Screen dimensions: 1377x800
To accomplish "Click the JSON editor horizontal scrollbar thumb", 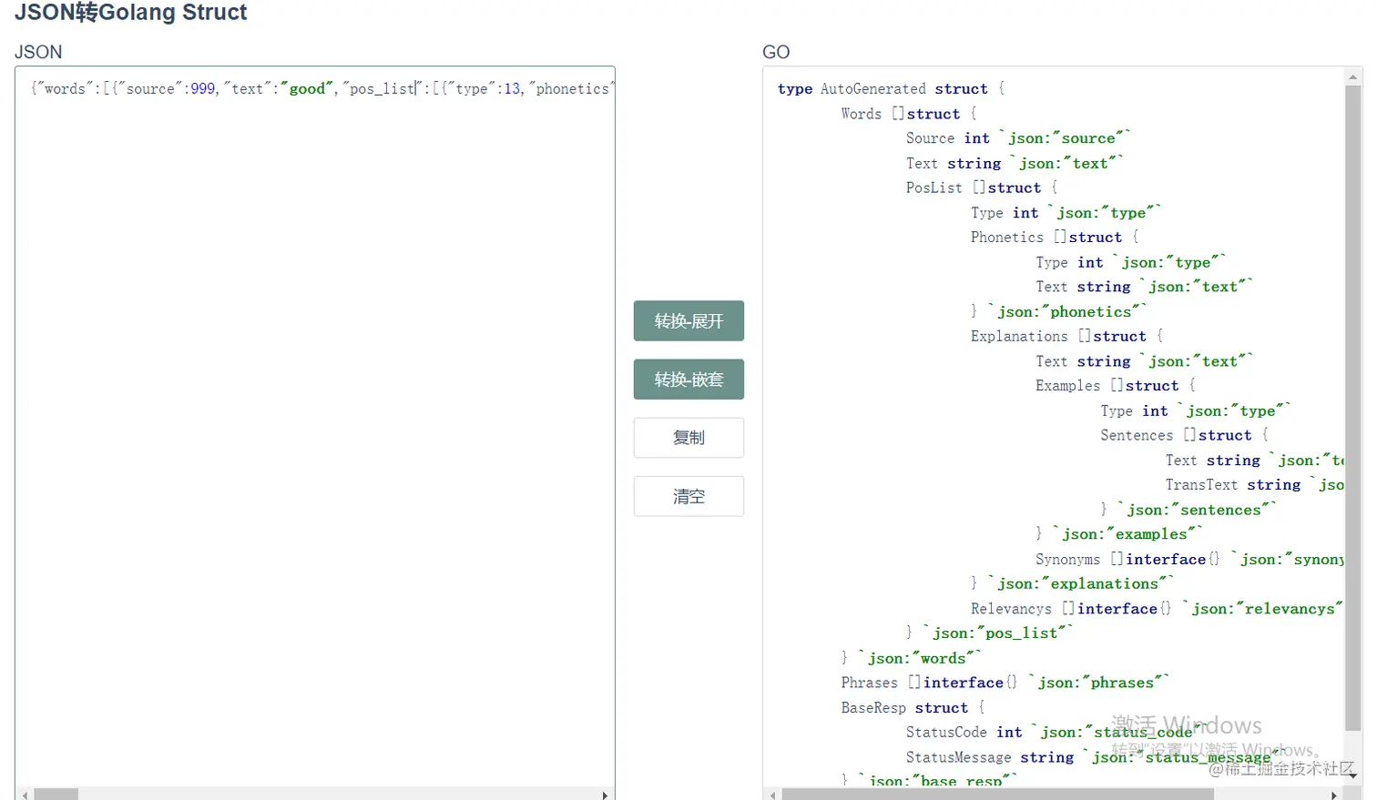I will tap(56, 795).
